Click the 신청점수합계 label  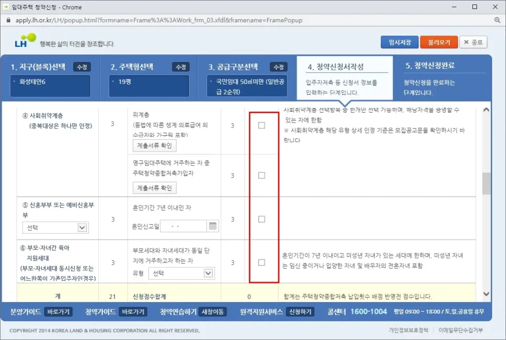click(x=149, y=297)
